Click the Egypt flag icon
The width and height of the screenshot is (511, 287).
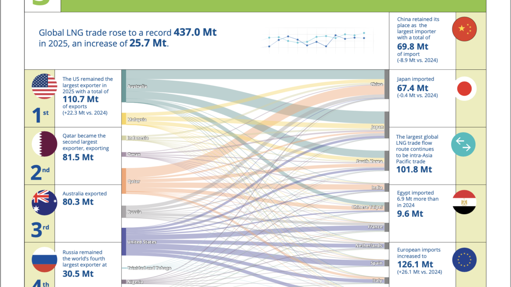pyautogui.click(x=464, y=202)
